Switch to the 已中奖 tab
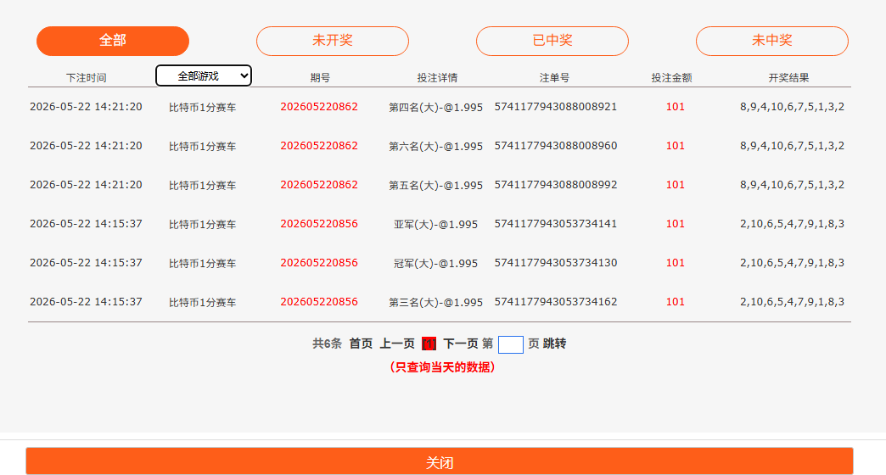Viewport: 886px width, 475px height. 552,41
